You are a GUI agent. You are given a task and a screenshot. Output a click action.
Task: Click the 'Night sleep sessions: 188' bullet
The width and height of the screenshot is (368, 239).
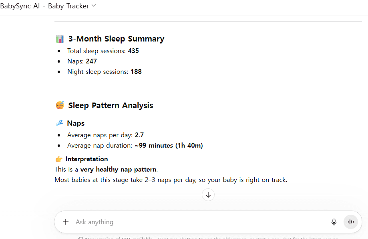tap(105, 71)
